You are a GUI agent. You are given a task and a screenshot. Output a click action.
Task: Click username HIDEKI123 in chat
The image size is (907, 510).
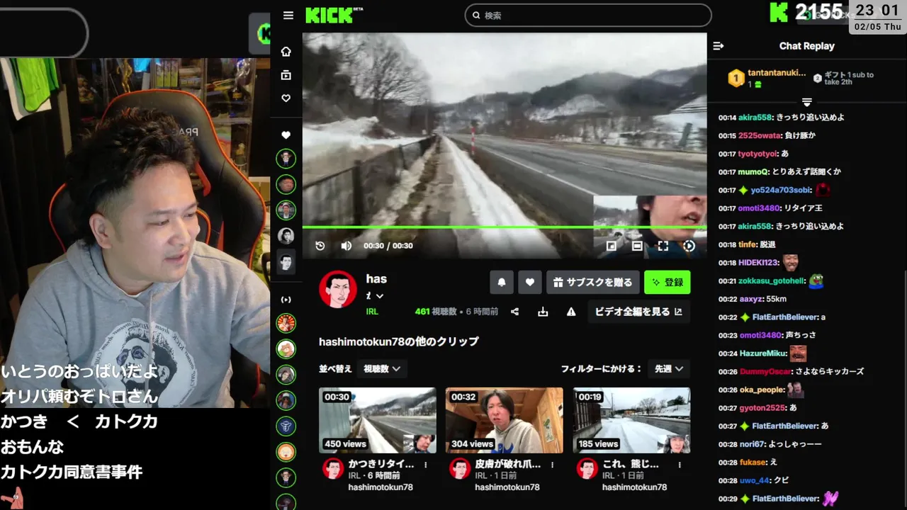(x=759, y=263)
